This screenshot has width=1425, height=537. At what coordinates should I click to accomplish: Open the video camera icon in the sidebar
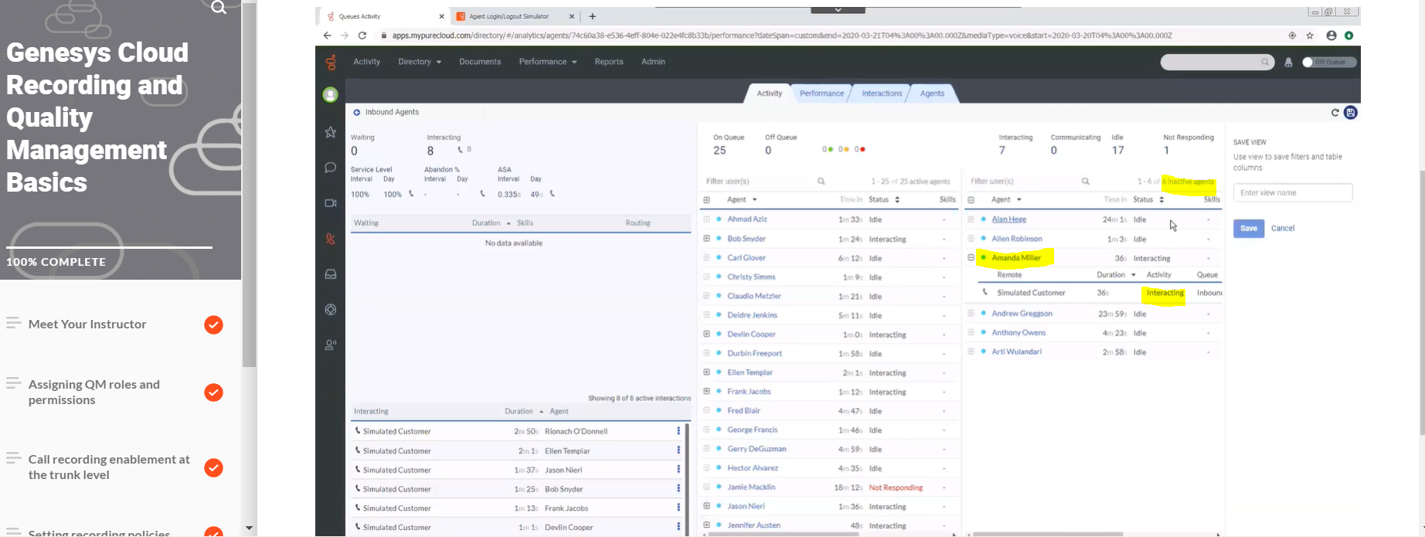click(x=331, y=203)
